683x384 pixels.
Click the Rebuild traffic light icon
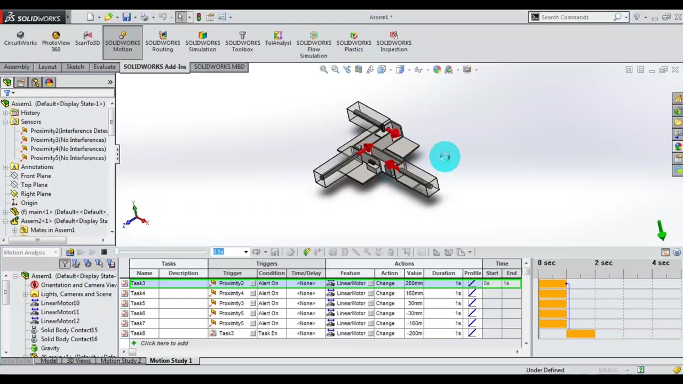[198, 17]
